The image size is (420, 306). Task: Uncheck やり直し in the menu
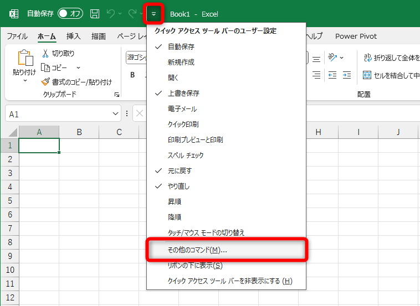(x=226, y=186)
